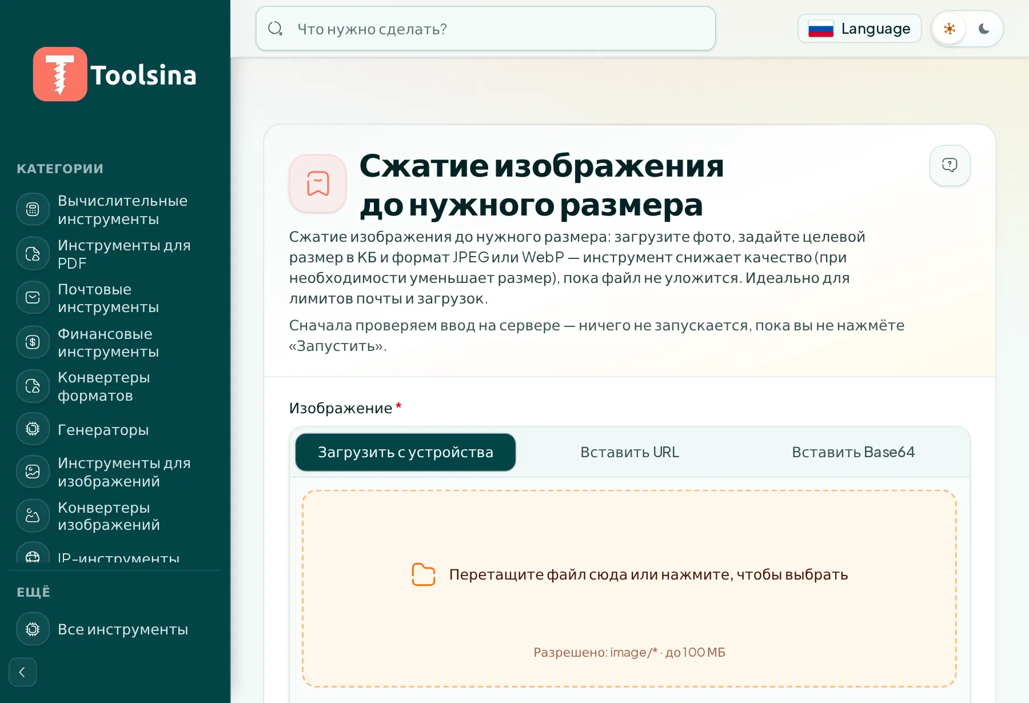The width and height of the screenshot is (1029, 703).
Task: Click the file drop zone to choose image
Action: tap(629, 589)
